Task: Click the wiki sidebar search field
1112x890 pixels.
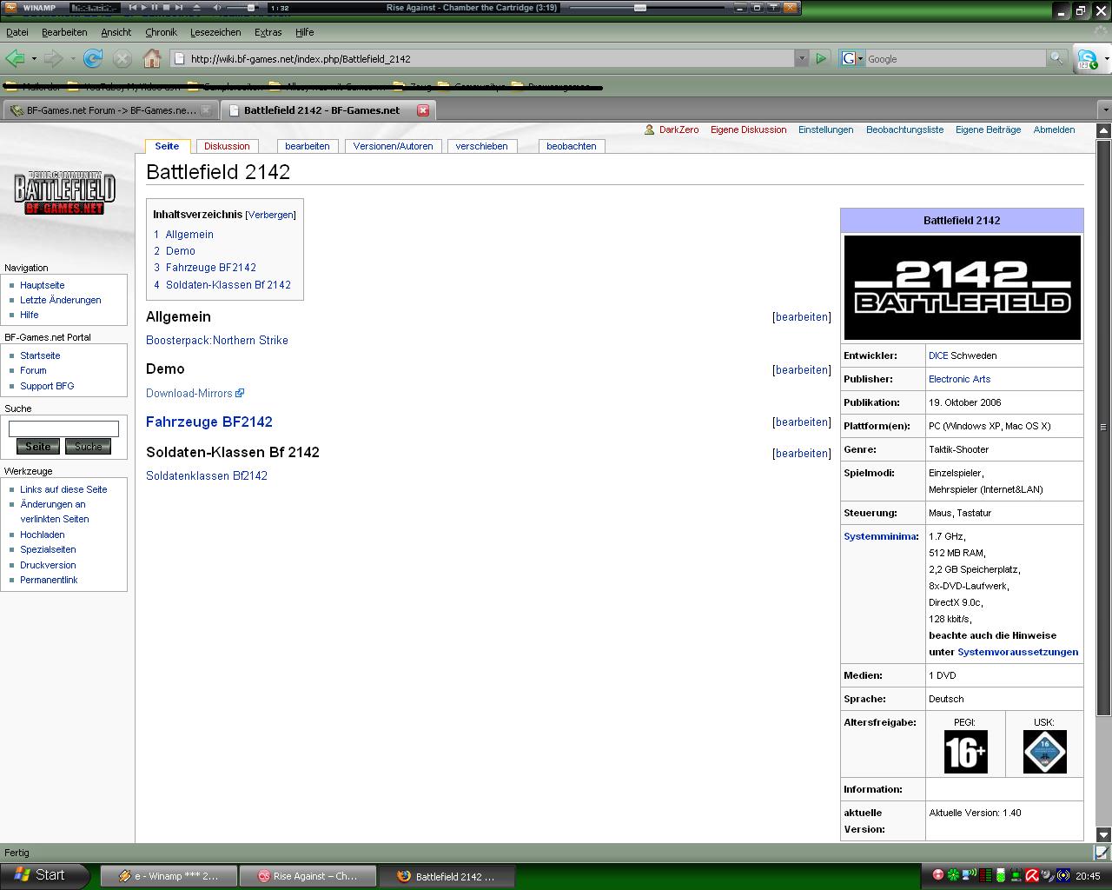Action: click(x=63, y=428)
